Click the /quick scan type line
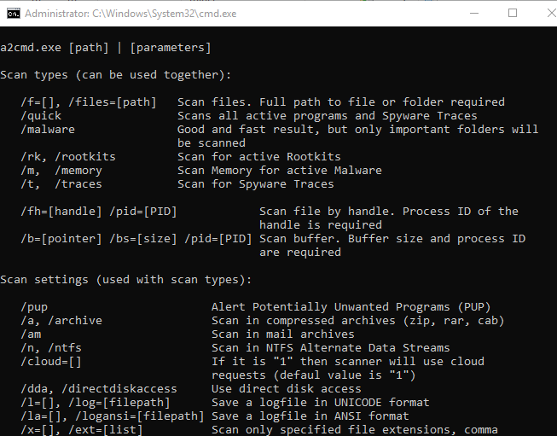Screen dimensions: 557x436 (x=249, y=116)
